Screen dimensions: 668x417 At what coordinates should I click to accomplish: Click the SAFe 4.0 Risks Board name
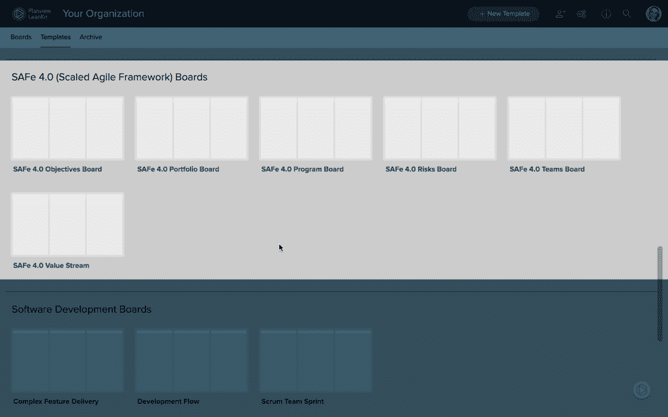(x=421, y=169)
